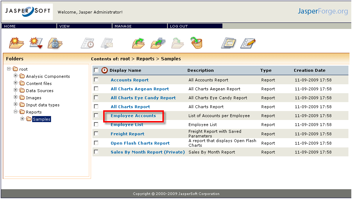This screenshot has height=201, width=352.
Task: Expand the Samples tree node
Action: pos(22,119)
